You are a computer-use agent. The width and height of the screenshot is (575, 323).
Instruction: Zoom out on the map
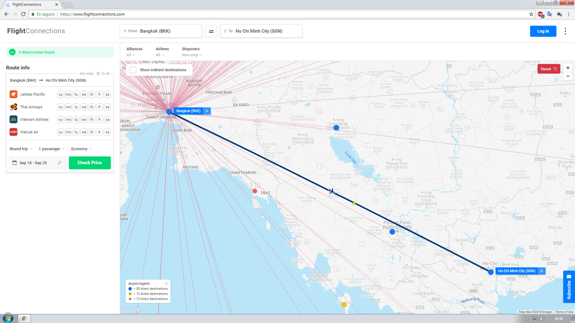pyautogui.click(x=568, y=76)
